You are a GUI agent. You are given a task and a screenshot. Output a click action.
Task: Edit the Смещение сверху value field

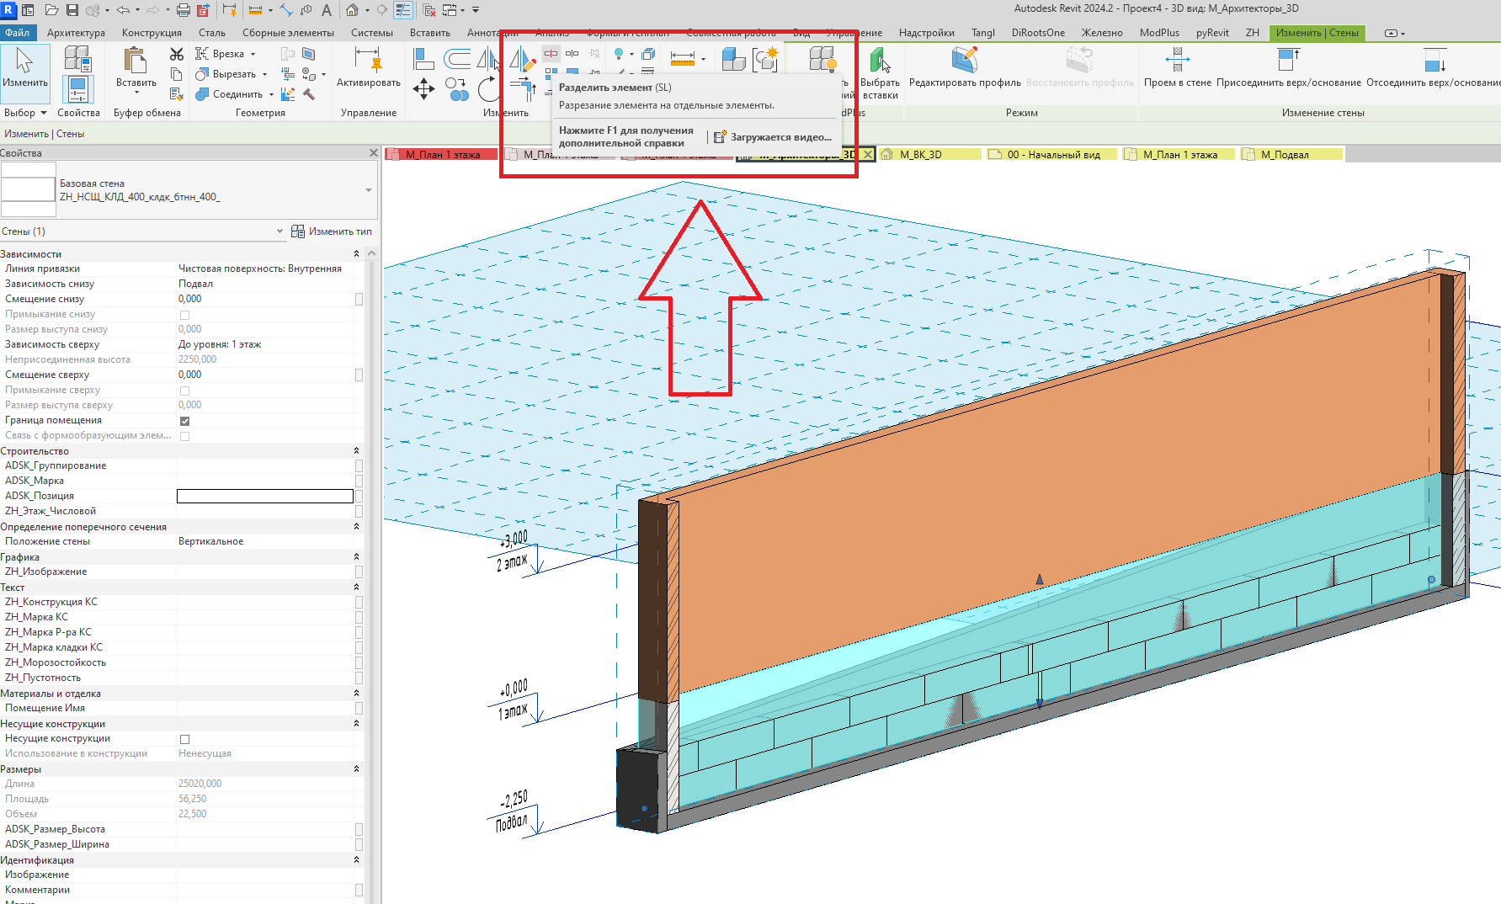(x=265, y=375)
